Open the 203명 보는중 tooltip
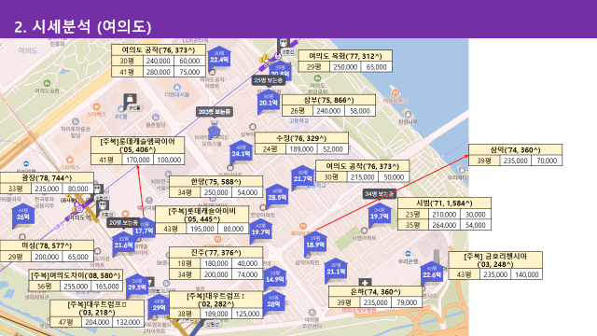The width and height of the screenshot is (597, 336). pos(215,112)
